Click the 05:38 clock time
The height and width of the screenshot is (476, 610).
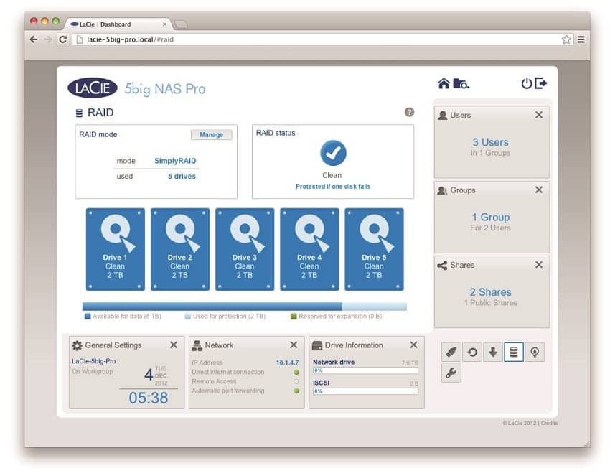click(149, 398)
